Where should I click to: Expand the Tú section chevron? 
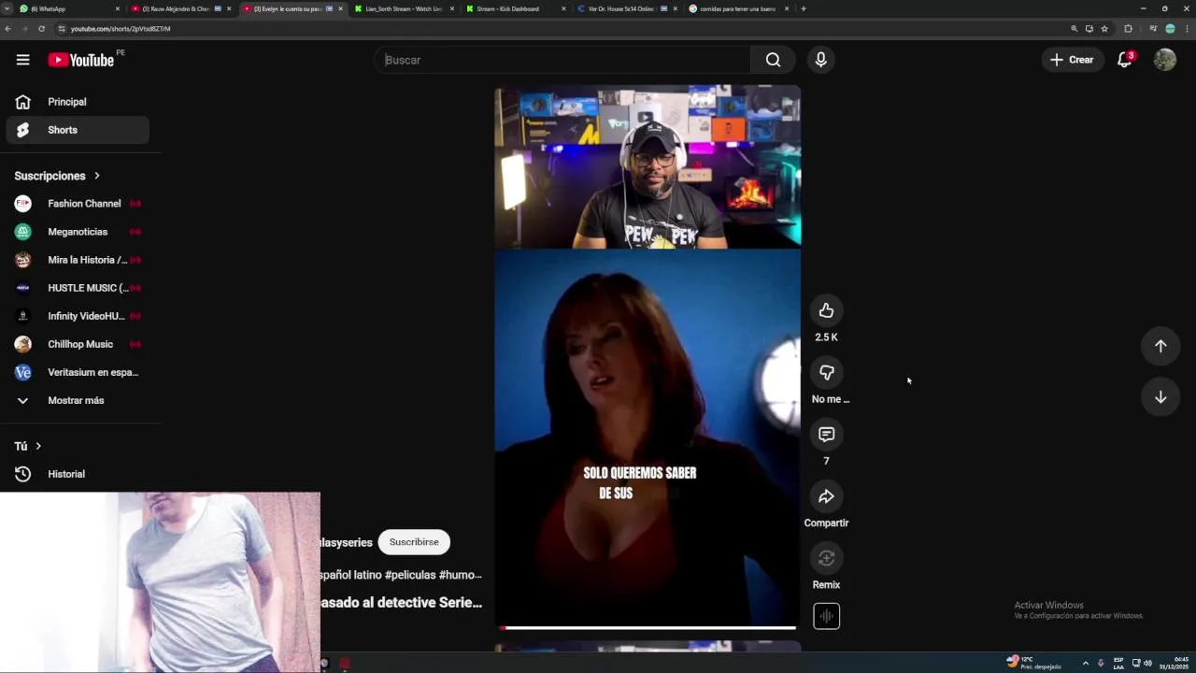point(38,446)
